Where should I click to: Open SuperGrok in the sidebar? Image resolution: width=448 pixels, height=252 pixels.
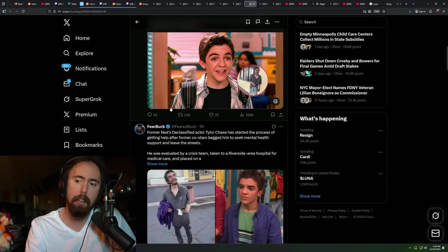pos(83,99)
